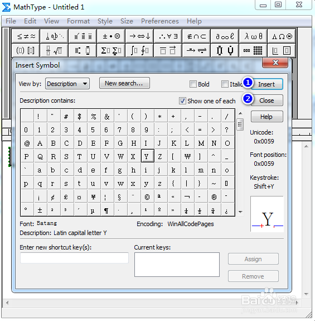Open the matrix templates palette
This screenshot has height=321, width=315.
pos(253,50)
